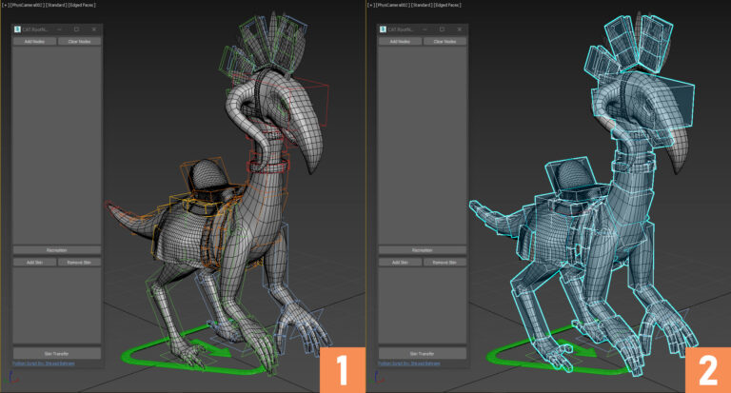This screenshot has width=731, height=393.
Task: Click Add Nodes in the viewport 1 window
Action: [x=34, y=42]
